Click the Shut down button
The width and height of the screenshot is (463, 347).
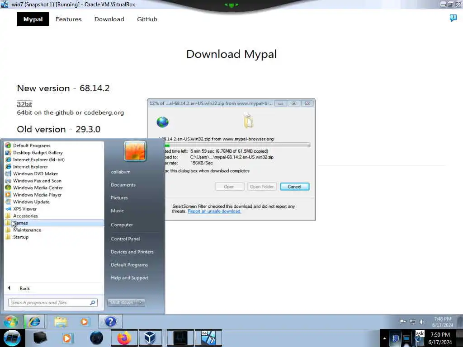[122, 302]
